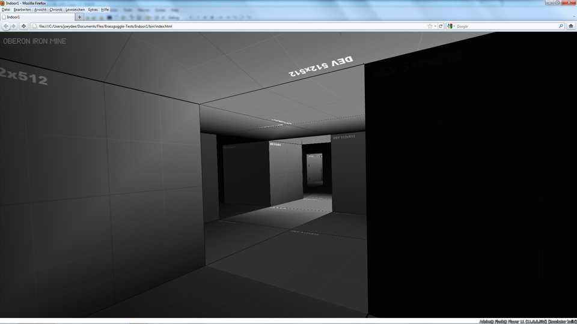This screenshot has width=577, height=324.
Task: Open the Extras menu
Action: (93, 10)
